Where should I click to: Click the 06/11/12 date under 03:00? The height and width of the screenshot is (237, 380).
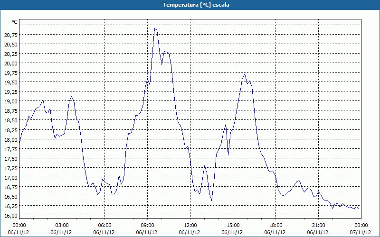coord(61,232)
